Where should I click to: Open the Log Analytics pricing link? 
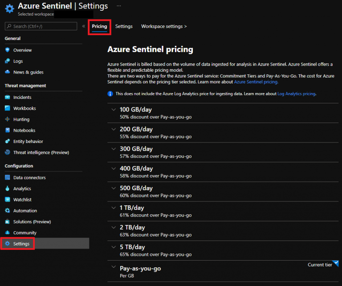pyautogui.click(x=297, y=94)
